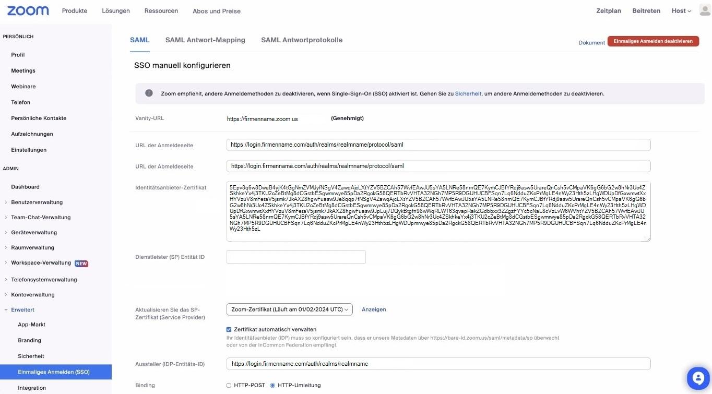Open the Dokument link
Screen dimensions: 712x394
(x=591, y=43)
